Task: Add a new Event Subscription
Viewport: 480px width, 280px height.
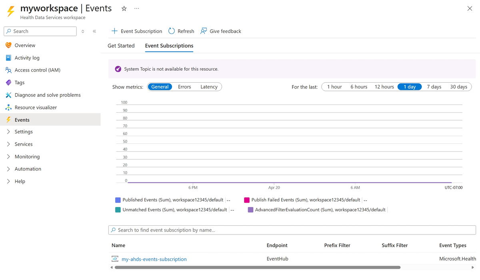Action: click(x=137, y=31)
